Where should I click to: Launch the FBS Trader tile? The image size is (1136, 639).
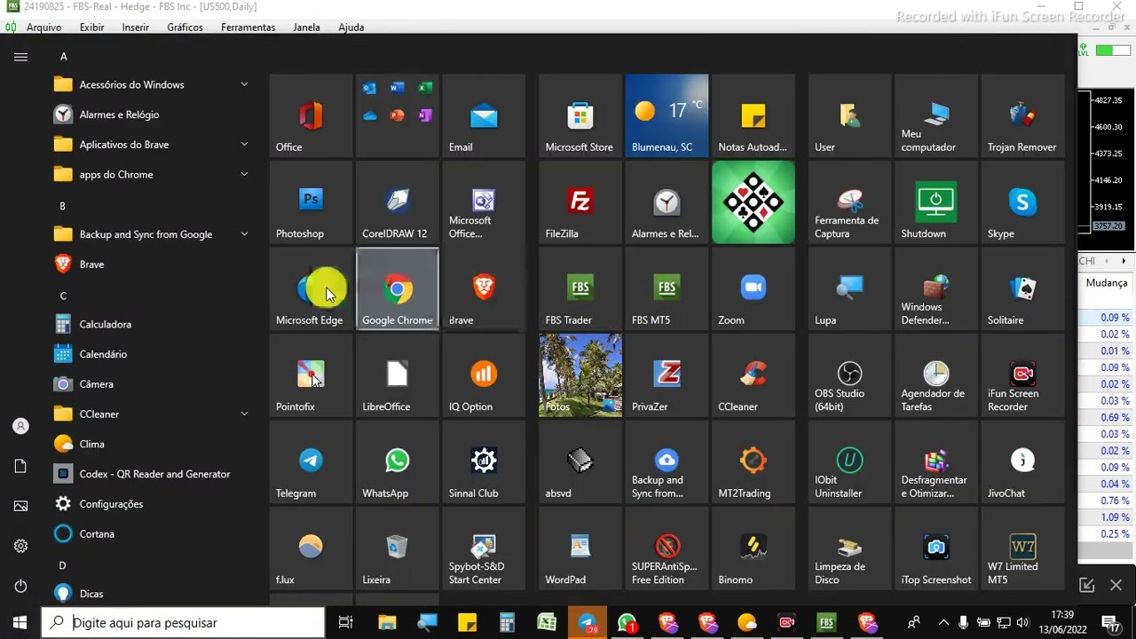580,288
